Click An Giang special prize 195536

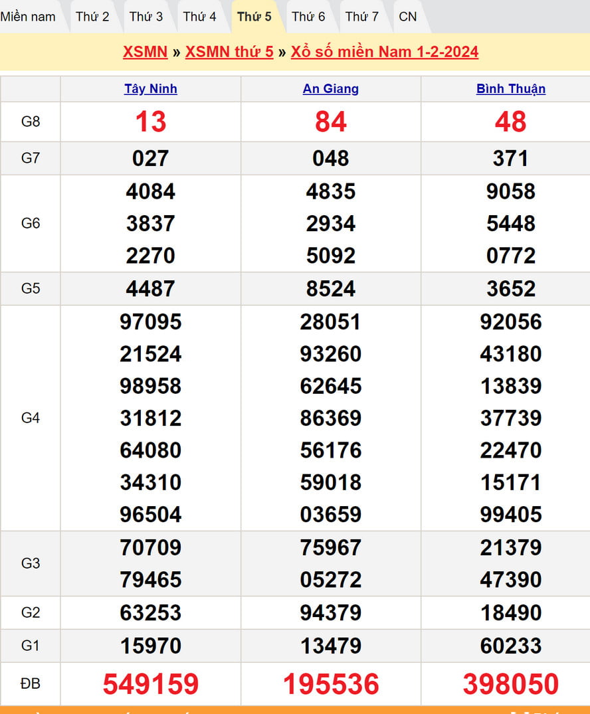coord(331,684)
